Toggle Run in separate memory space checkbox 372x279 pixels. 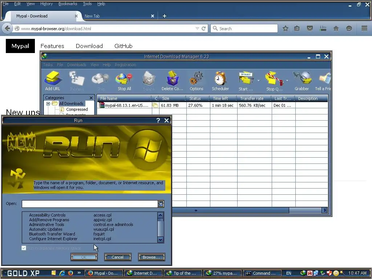24,248
